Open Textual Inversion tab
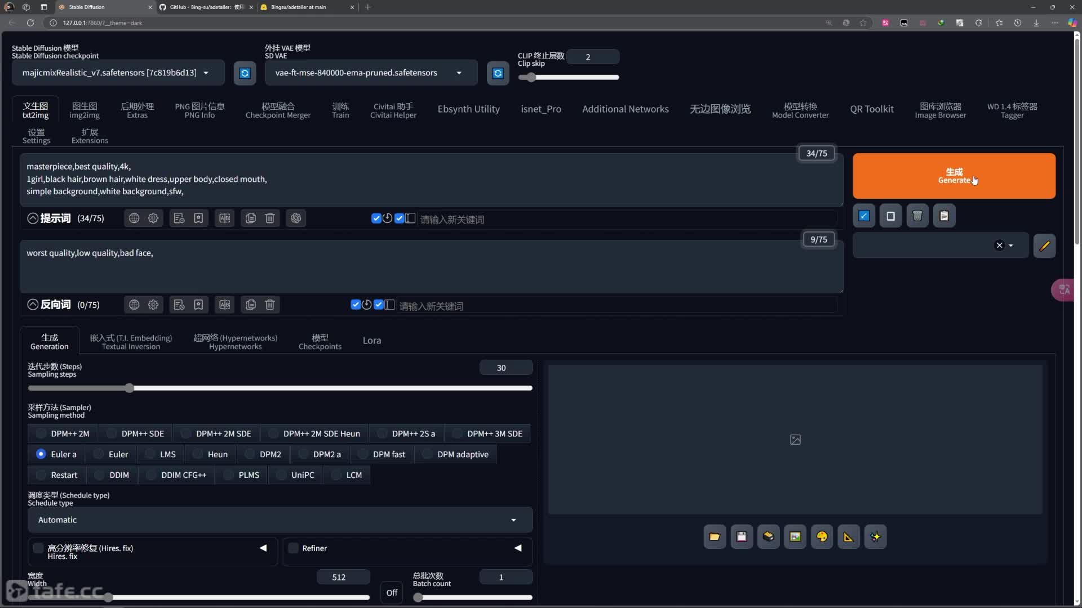This screenshot has width=1082, height=608. tap(131, 342)
